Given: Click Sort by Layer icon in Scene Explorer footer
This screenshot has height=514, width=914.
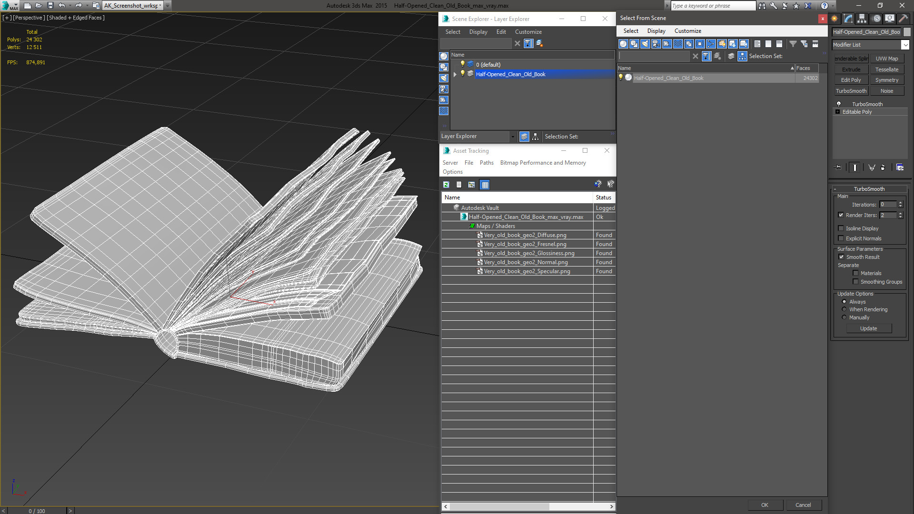Looking at the screenshot, I should pos(524,137).
